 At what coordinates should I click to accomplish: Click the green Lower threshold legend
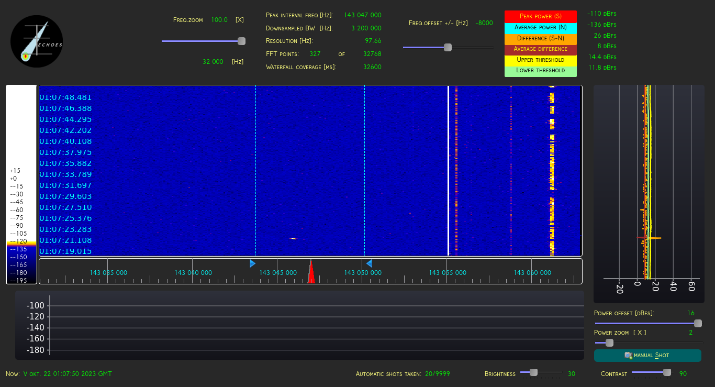point(540,71)
